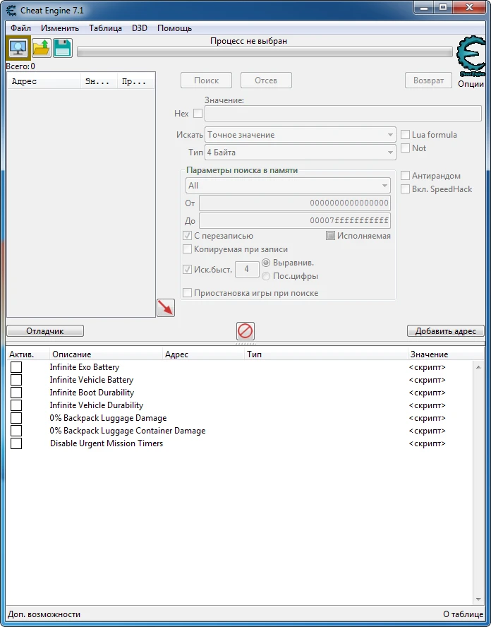This screenshot has width=491, height=627.
Task: Select the Infinite Exo Battery description text
Action: click(84, 367)
